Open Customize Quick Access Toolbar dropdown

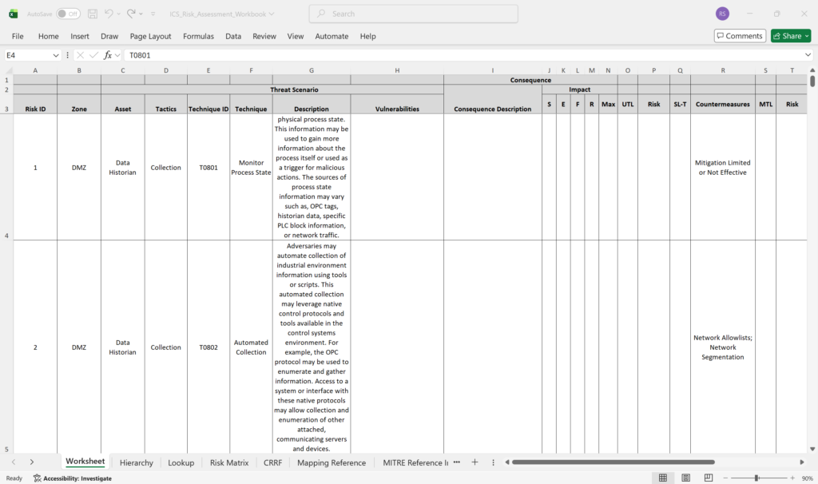pyautogui.click(x=153, y=14)
